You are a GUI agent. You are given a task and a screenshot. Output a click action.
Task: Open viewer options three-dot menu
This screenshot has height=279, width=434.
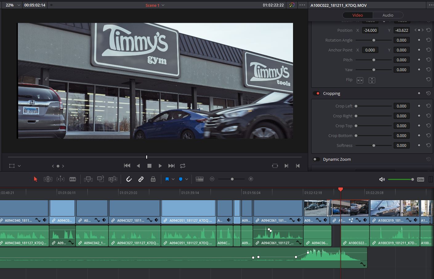click(302, 5)
